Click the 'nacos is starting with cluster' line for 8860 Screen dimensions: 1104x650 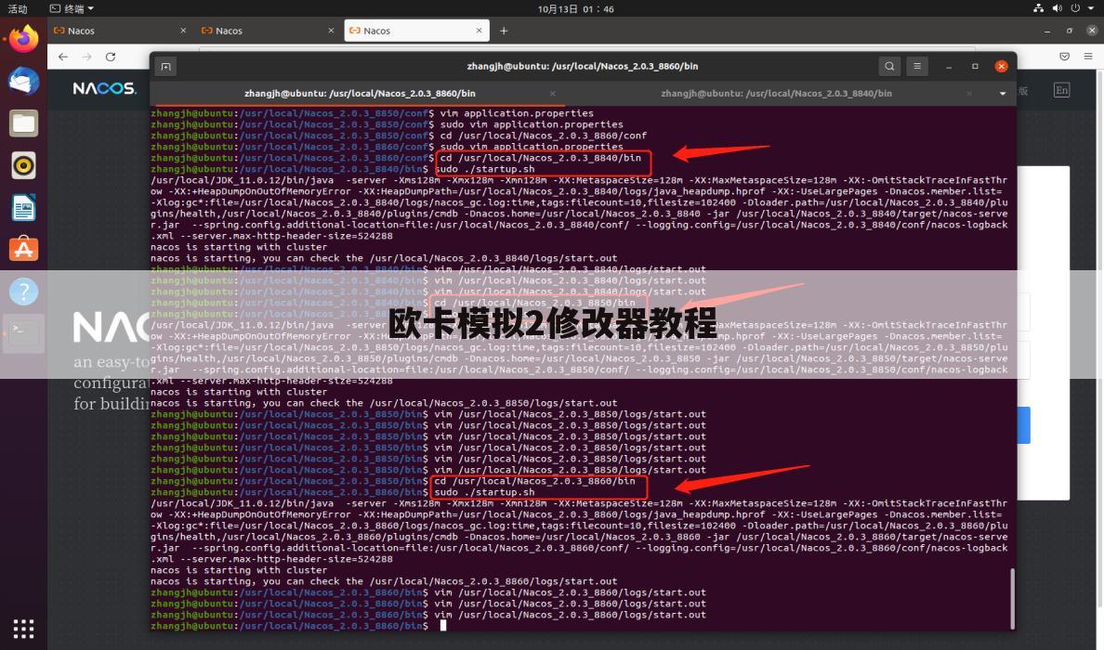239,570
